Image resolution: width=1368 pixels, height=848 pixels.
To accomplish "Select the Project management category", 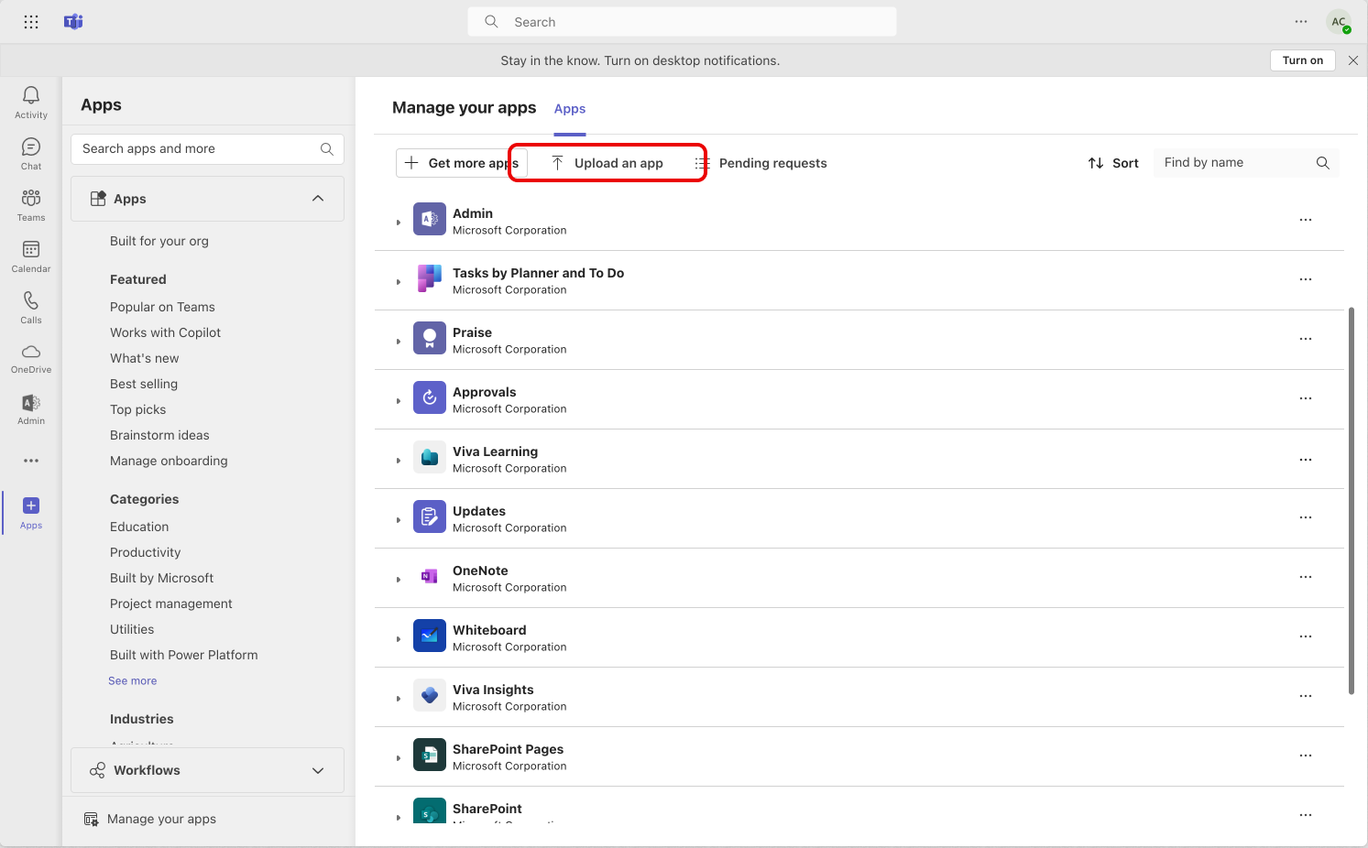I will coord(171,603).
